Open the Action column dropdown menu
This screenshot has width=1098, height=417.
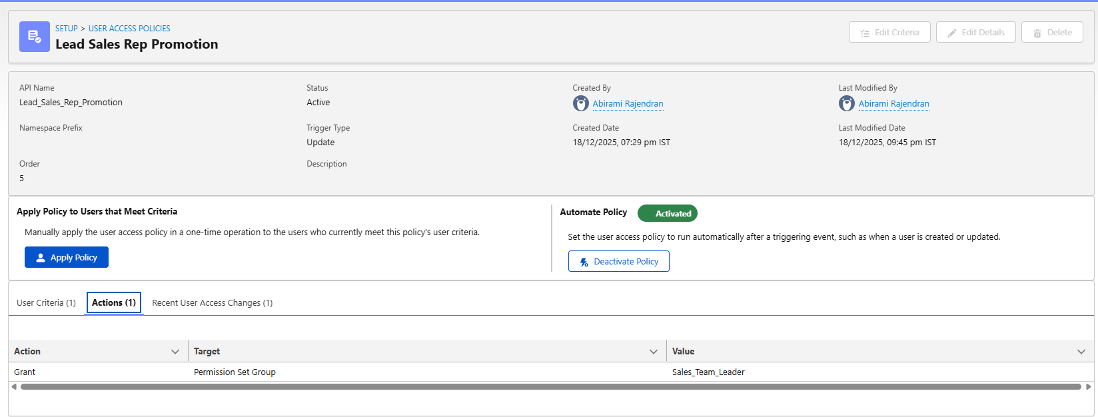tap(175, 352)
